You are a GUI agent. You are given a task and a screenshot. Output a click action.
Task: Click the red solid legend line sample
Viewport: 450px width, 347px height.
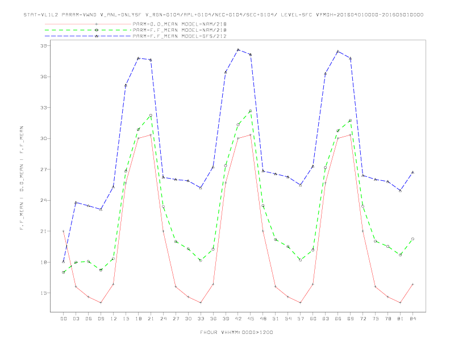[88, 24]
